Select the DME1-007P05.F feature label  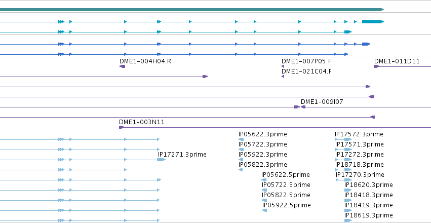point(306,61)
